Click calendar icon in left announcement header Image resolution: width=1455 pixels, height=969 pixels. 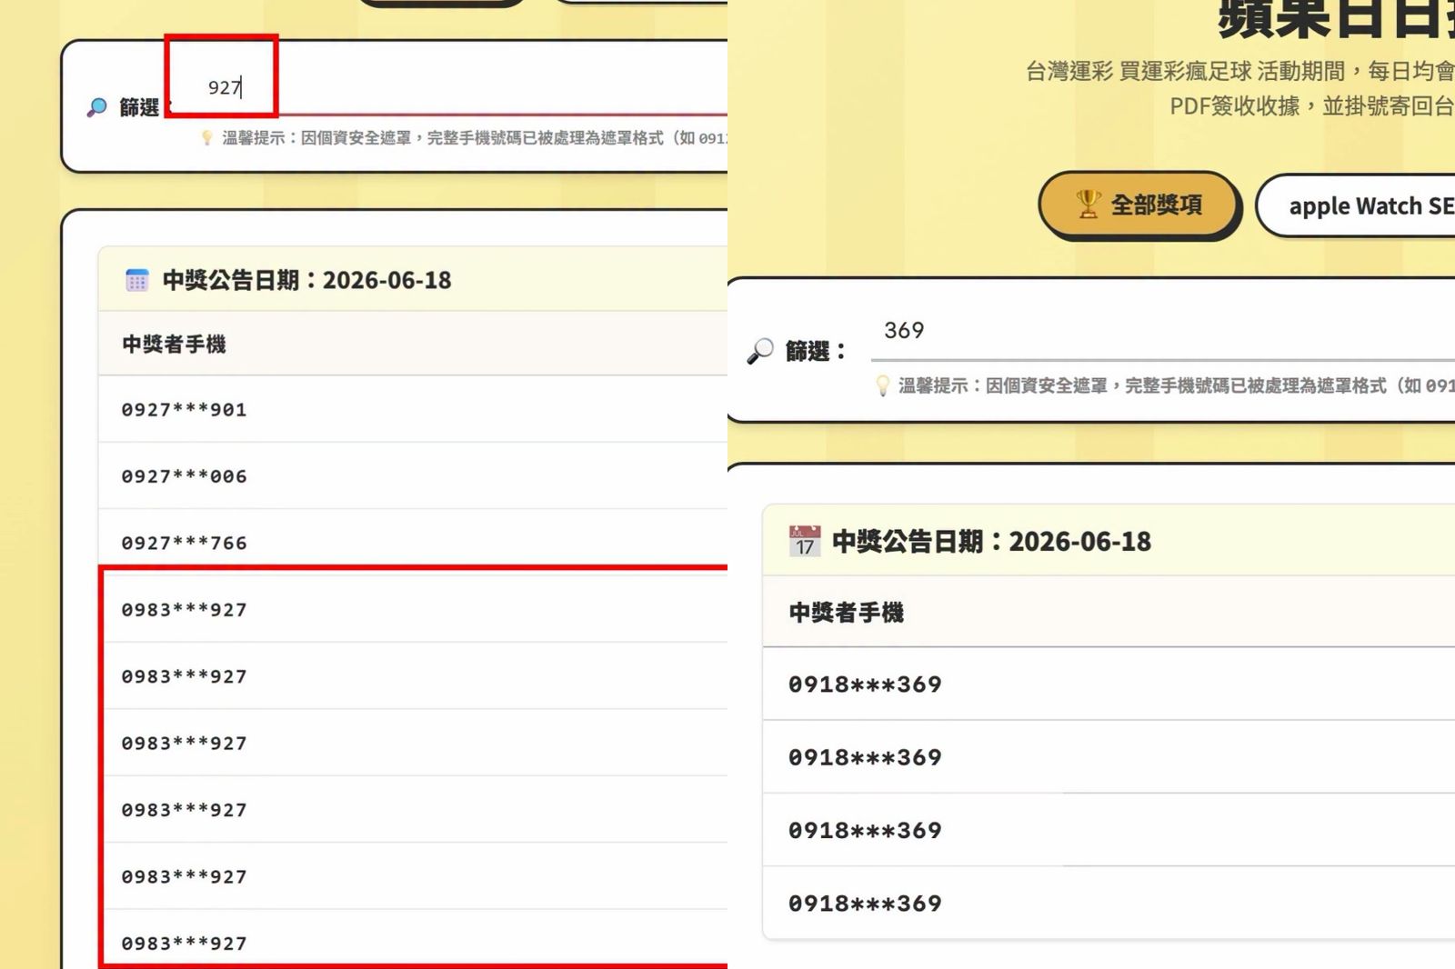point(137,280)
